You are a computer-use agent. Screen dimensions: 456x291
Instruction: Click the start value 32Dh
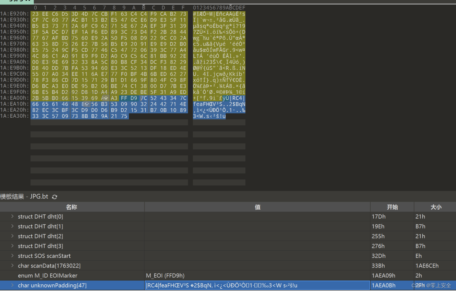(x=379, y=256)
